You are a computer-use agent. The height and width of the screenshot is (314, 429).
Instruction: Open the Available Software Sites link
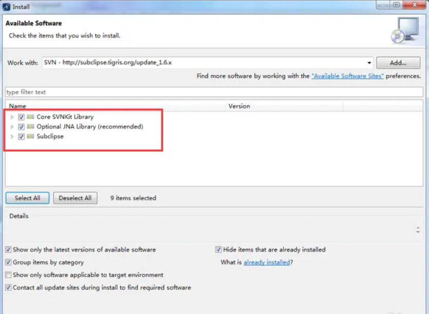pyautogui.click(x=347, y=76)
